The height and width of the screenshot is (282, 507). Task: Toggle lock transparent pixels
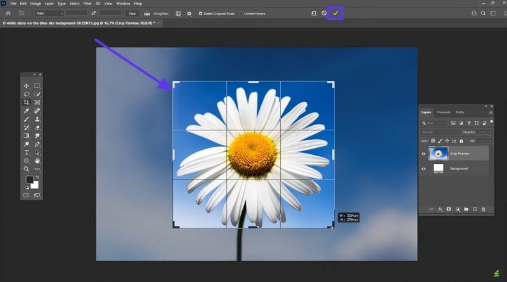tap(433, 141)
